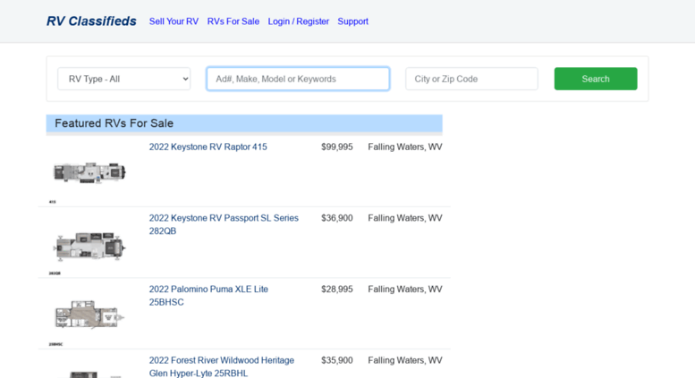Open Login / Register page
695x378 pixels.
[298, 21]
